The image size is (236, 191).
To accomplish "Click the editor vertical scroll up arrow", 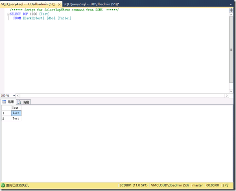I will [231, 15].
